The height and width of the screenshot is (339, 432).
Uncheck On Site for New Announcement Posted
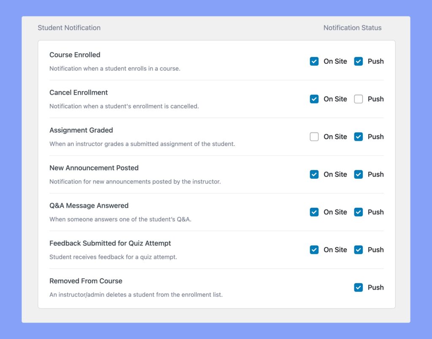(x=314, y=174)
